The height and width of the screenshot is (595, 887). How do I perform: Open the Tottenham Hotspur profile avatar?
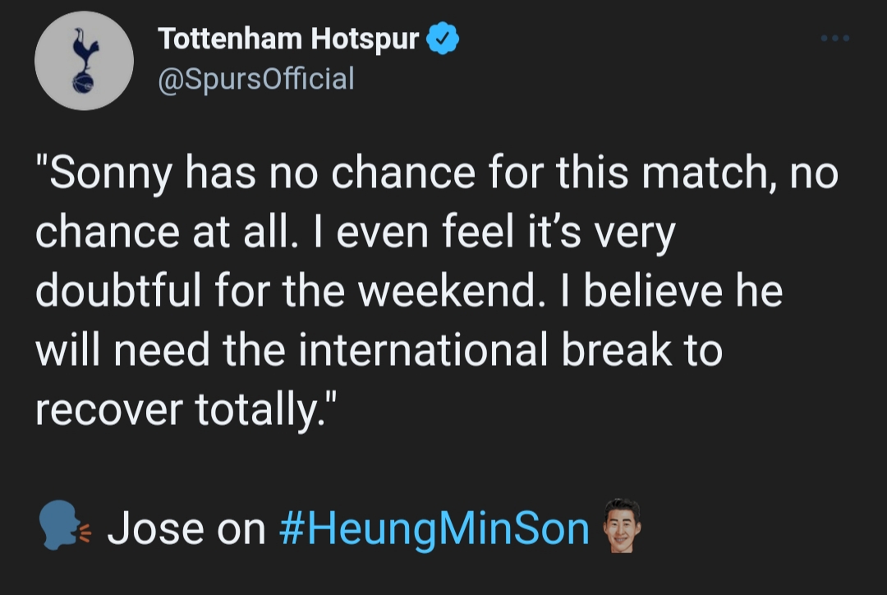[x=84, y=61]
